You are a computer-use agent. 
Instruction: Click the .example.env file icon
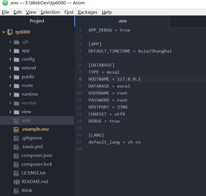[16, 129]
